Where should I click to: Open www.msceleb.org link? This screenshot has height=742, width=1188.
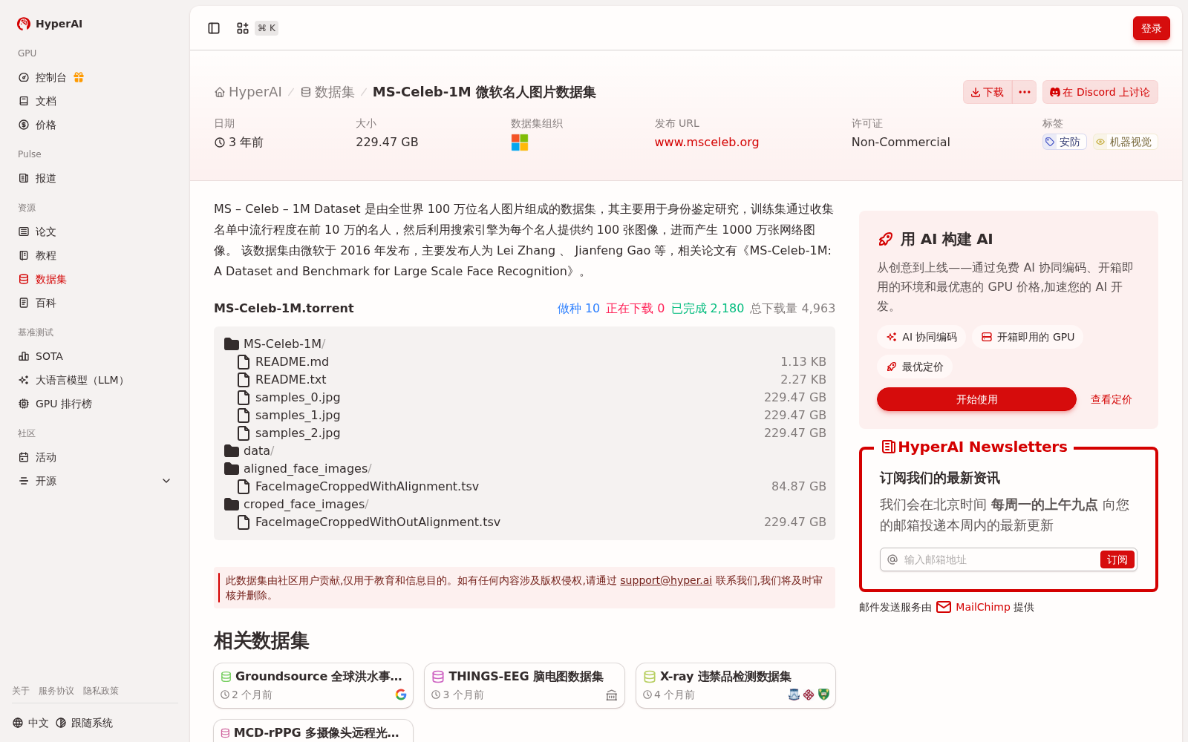(x=707, y=142)
